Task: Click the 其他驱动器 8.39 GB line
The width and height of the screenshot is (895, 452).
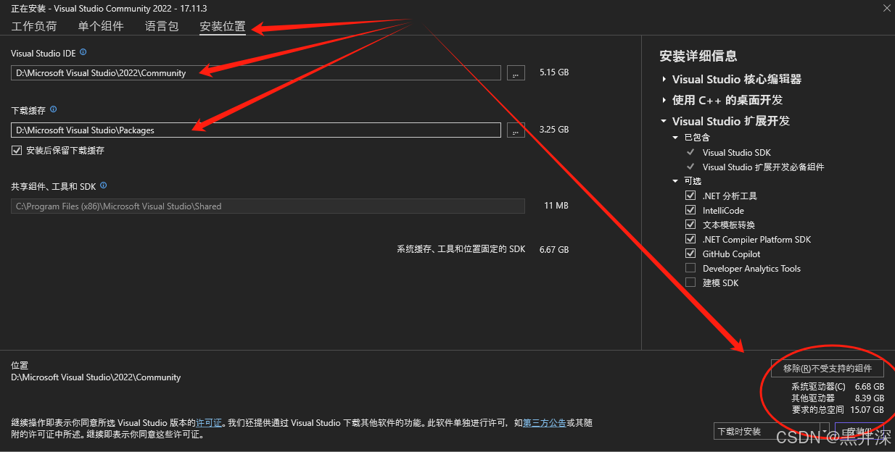Action: (838, 398)
